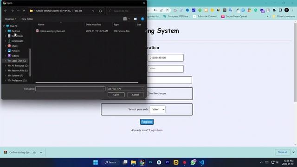Click the Search db_file box

click(x=126, y=11)
